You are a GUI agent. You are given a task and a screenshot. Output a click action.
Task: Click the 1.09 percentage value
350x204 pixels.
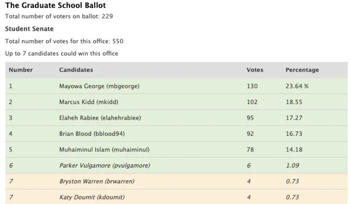(x=292, y=165)
